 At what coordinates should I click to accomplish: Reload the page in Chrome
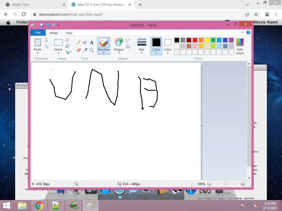tap(24, 14)
